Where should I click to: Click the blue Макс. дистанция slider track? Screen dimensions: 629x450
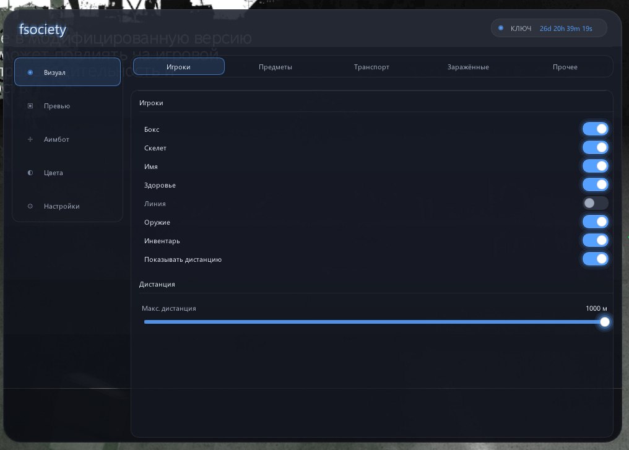tap(373, 322)
